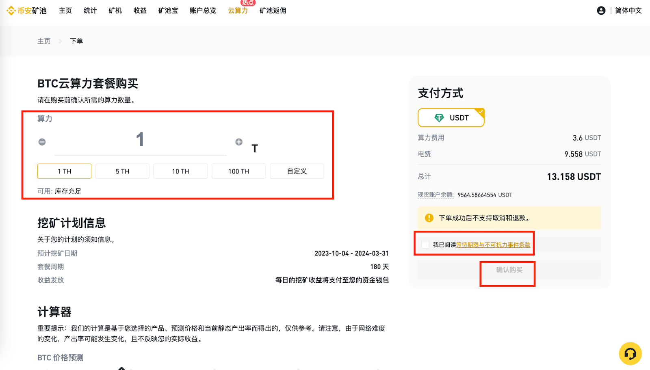This screenshot has width=650, height=370.
Task: Click the 2023-10-04 - 2024-03-31 date range
Action: click(351, 253)
